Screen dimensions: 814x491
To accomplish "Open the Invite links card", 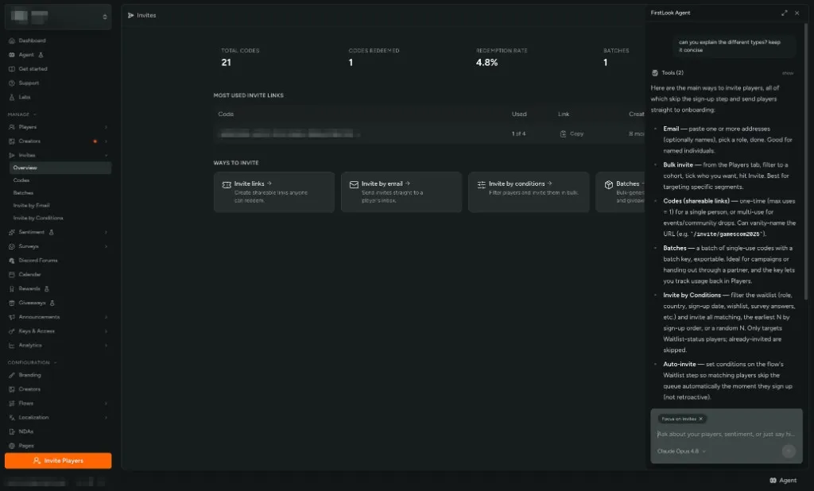I will tap(274, 192).
